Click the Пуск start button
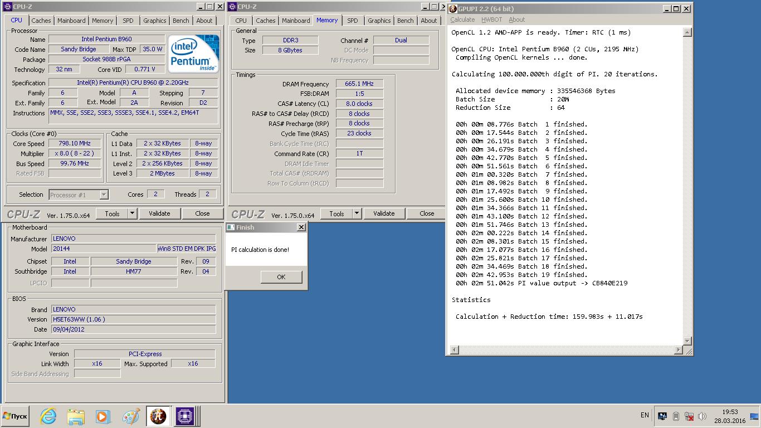Image resolution: width=761 pixels, height=428 pixels. click(15, 416)
